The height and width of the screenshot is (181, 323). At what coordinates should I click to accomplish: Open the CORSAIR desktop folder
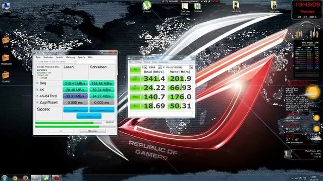tap(197, 8)
